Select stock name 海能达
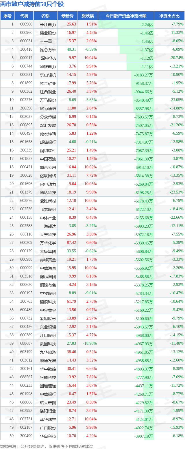Screen dimensions: 185x449 point(50,226)
